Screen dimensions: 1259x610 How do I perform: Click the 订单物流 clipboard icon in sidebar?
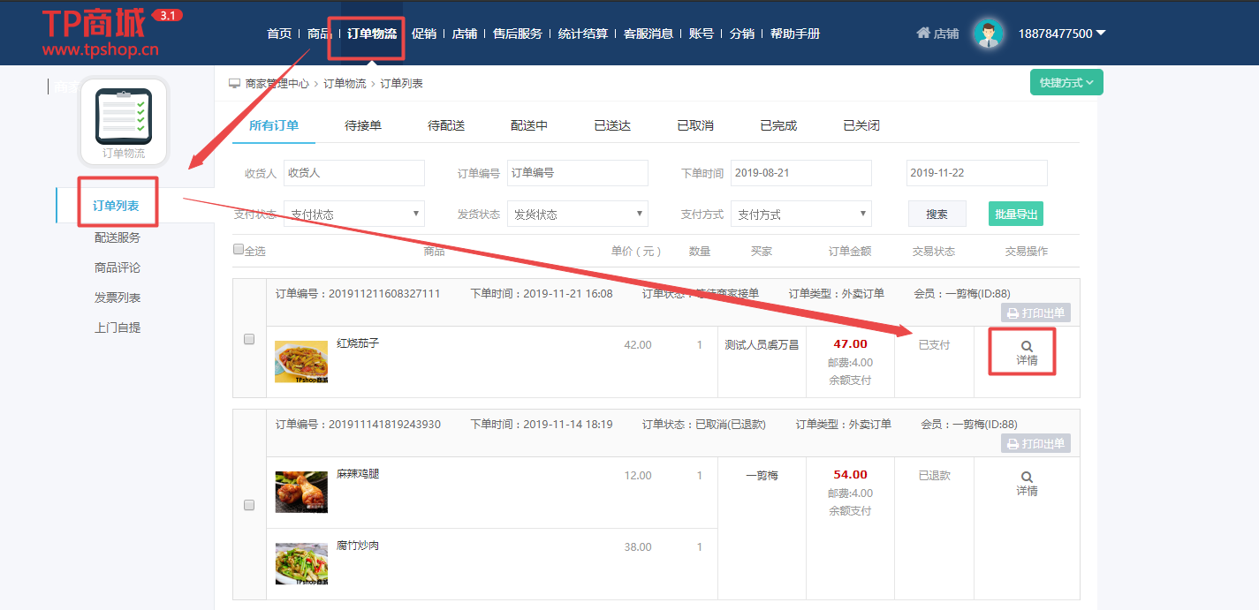point(122,117)
